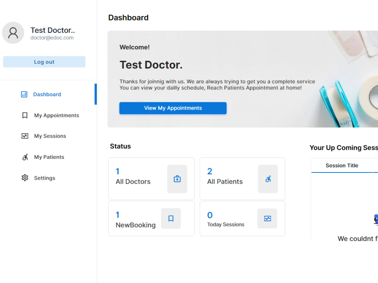The image size is (378, 283).
Task: Click the doctor@edoc.com email text
Action: click(52, 38)
